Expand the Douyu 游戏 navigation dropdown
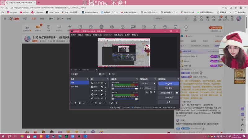The height and width of the screenshot is (139, 248). (60, 19)
